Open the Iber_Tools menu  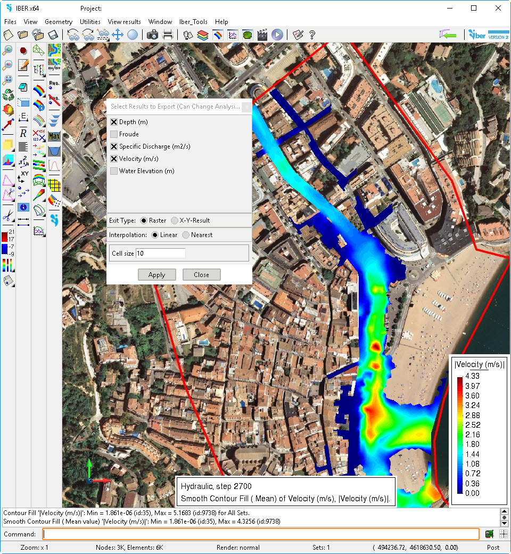(193, 22)
